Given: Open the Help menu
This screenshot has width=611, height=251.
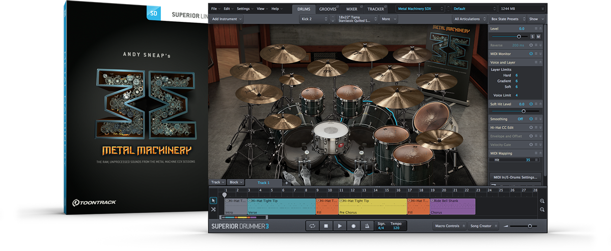Looking at the screenshot, I should click(276, 9).
